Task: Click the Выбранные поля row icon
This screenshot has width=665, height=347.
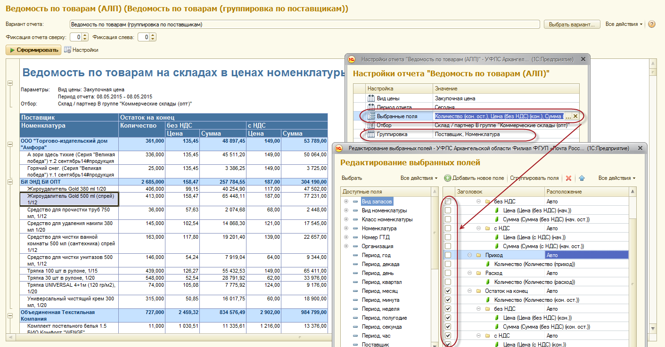Action: point(371,116)
